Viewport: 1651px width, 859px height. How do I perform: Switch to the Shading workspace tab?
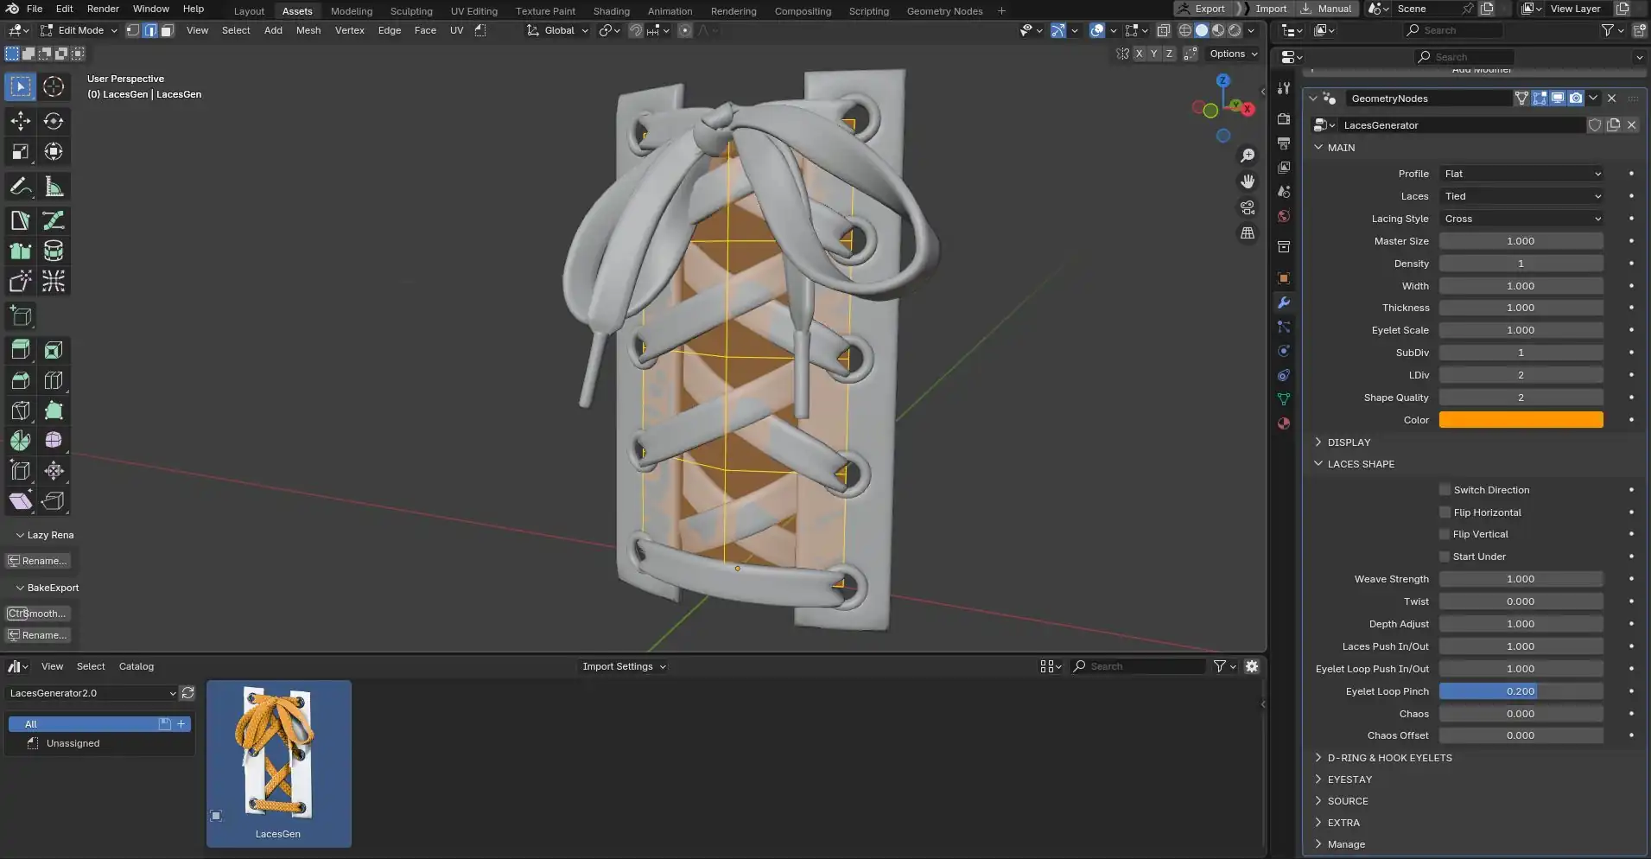point(611,10)
